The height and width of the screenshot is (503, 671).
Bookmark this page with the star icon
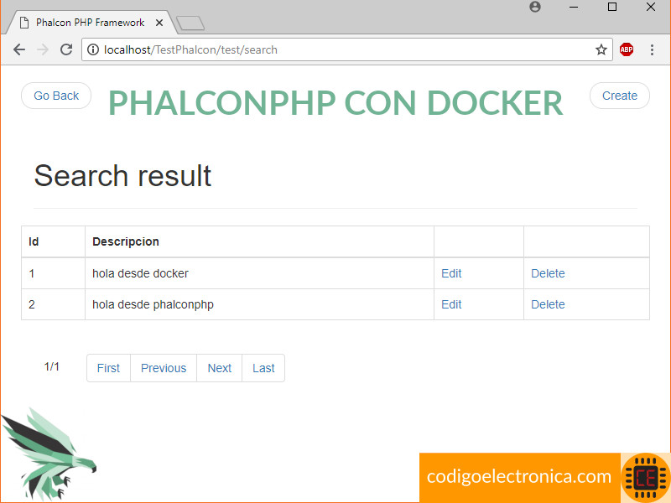click(x=601, y=49)
